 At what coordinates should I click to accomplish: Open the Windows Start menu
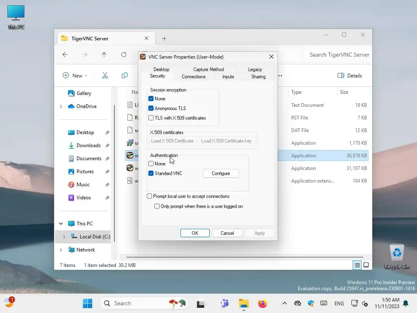click(87, 303)
